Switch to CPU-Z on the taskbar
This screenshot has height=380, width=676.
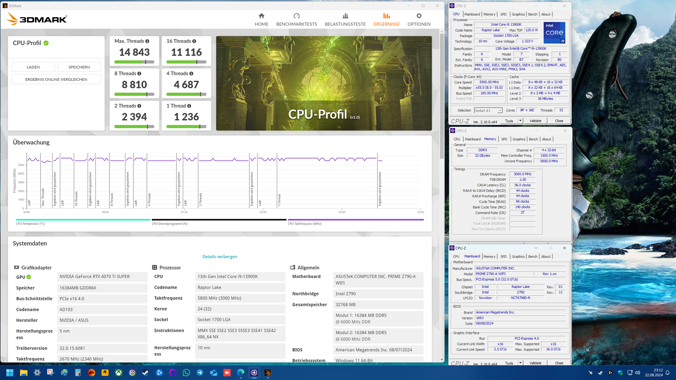(254, 373)
